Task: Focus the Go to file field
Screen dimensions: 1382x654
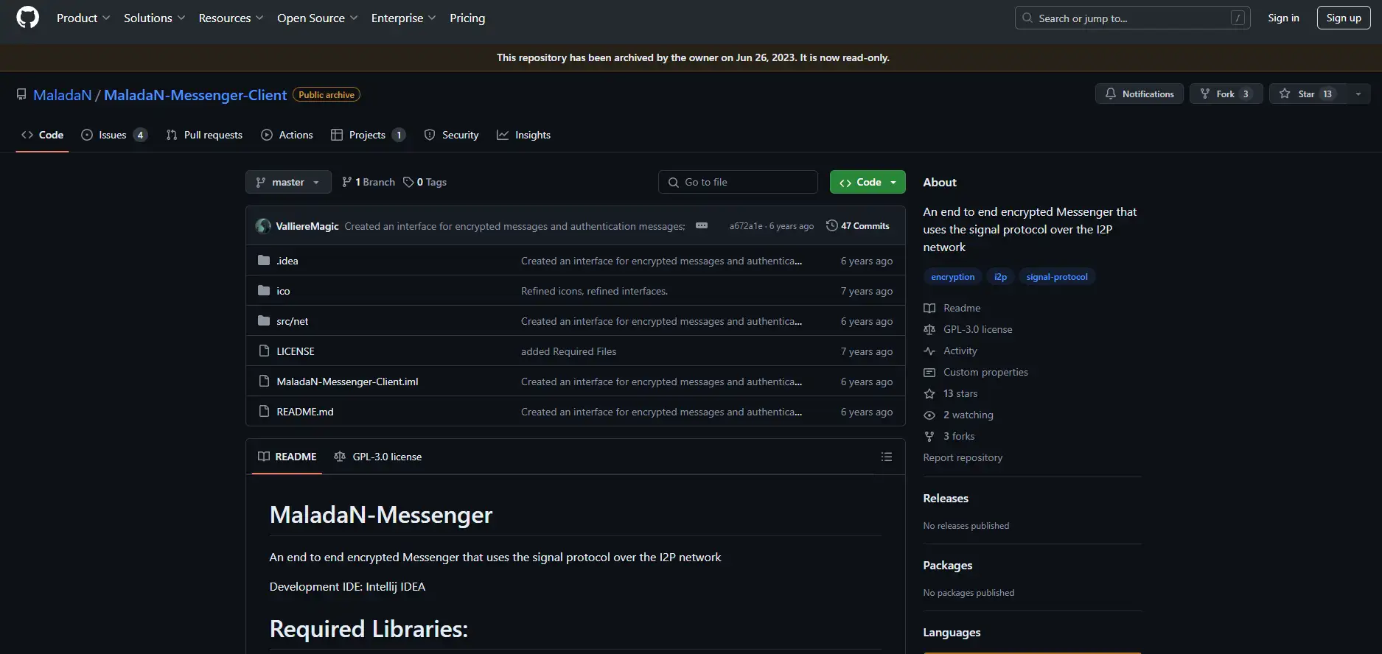Action: pos(738,182)
